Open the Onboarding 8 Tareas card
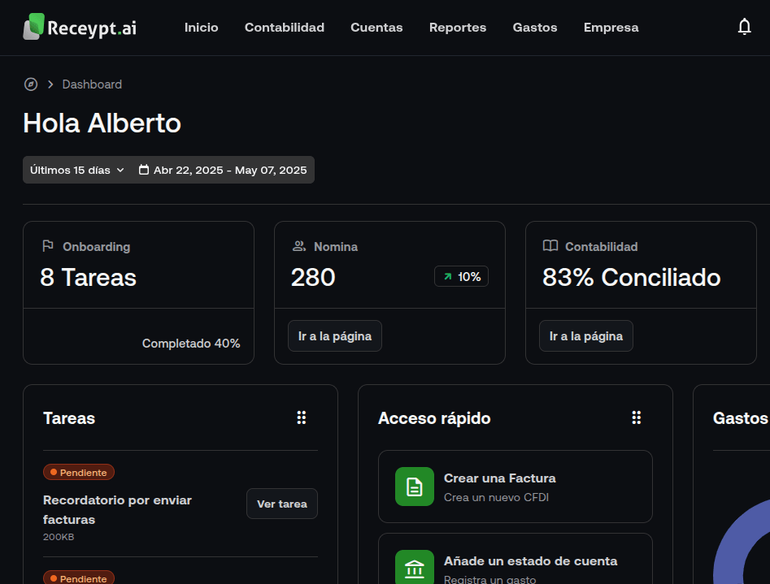Screen dimensions: 770x584 coord(138,292)
